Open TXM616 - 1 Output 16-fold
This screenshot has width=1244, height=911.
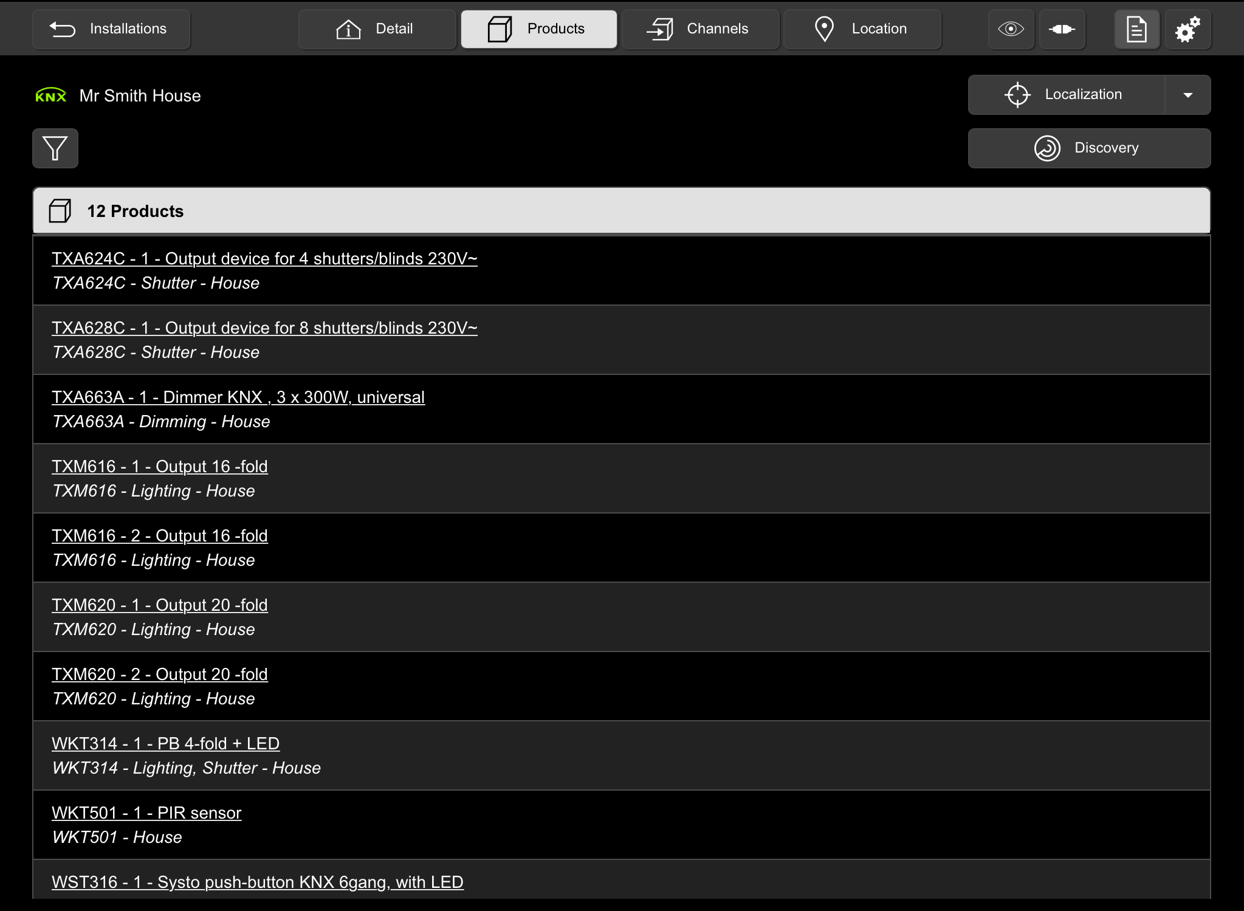click(160, 466)
